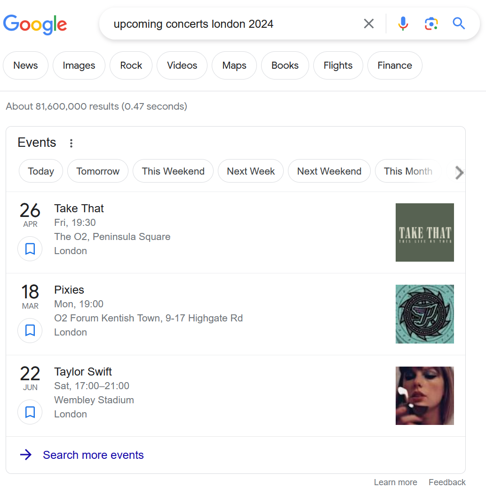
Task: Click the Taylor Swift event thumbnail
Action: point(424,395)
